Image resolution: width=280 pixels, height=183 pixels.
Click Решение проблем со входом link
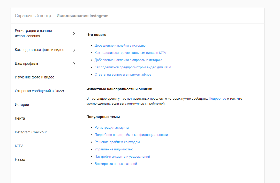click(117, 142)
